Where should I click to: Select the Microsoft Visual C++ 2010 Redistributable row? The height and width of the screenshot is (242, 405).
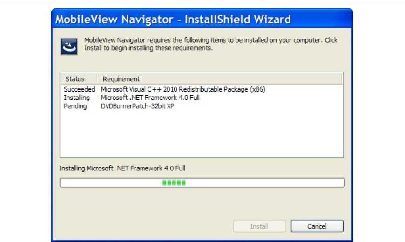[183, 89]
